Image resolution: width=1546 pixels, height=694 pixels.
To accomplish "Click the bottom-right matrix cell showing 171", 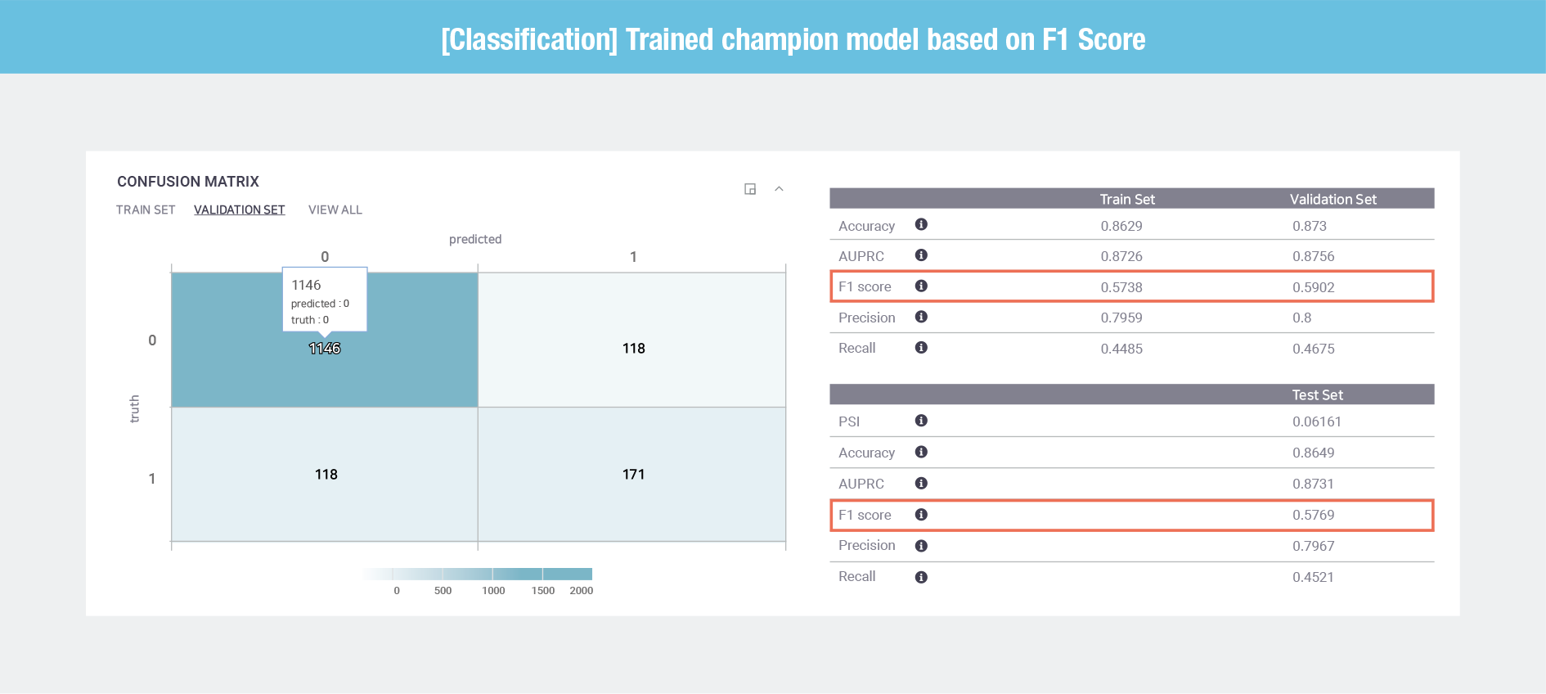I will click(x=632, y=475).
